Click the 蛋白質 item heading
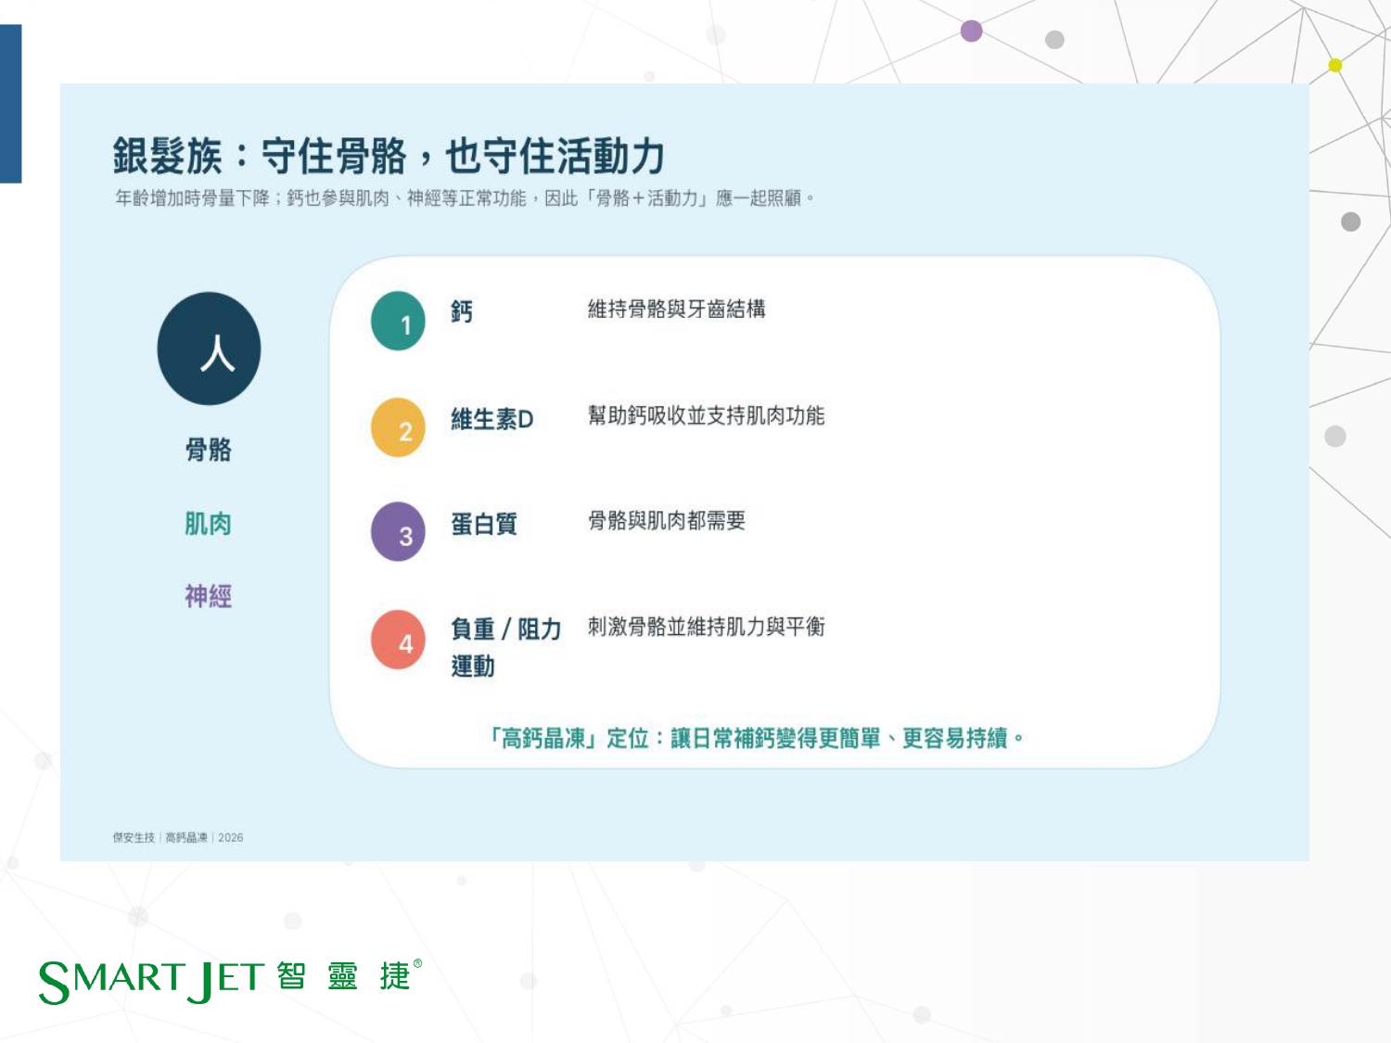 pos(484,524)
